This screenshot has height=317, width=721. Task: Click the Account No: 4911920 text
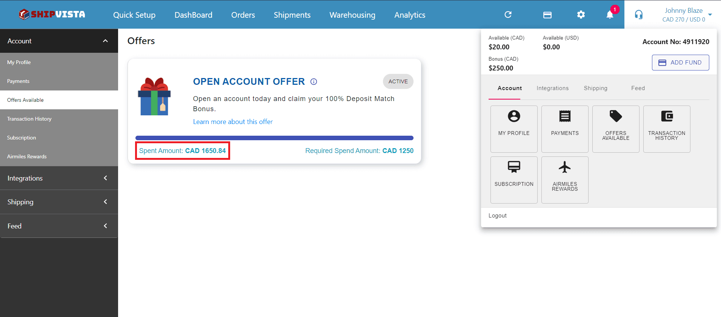676,42
